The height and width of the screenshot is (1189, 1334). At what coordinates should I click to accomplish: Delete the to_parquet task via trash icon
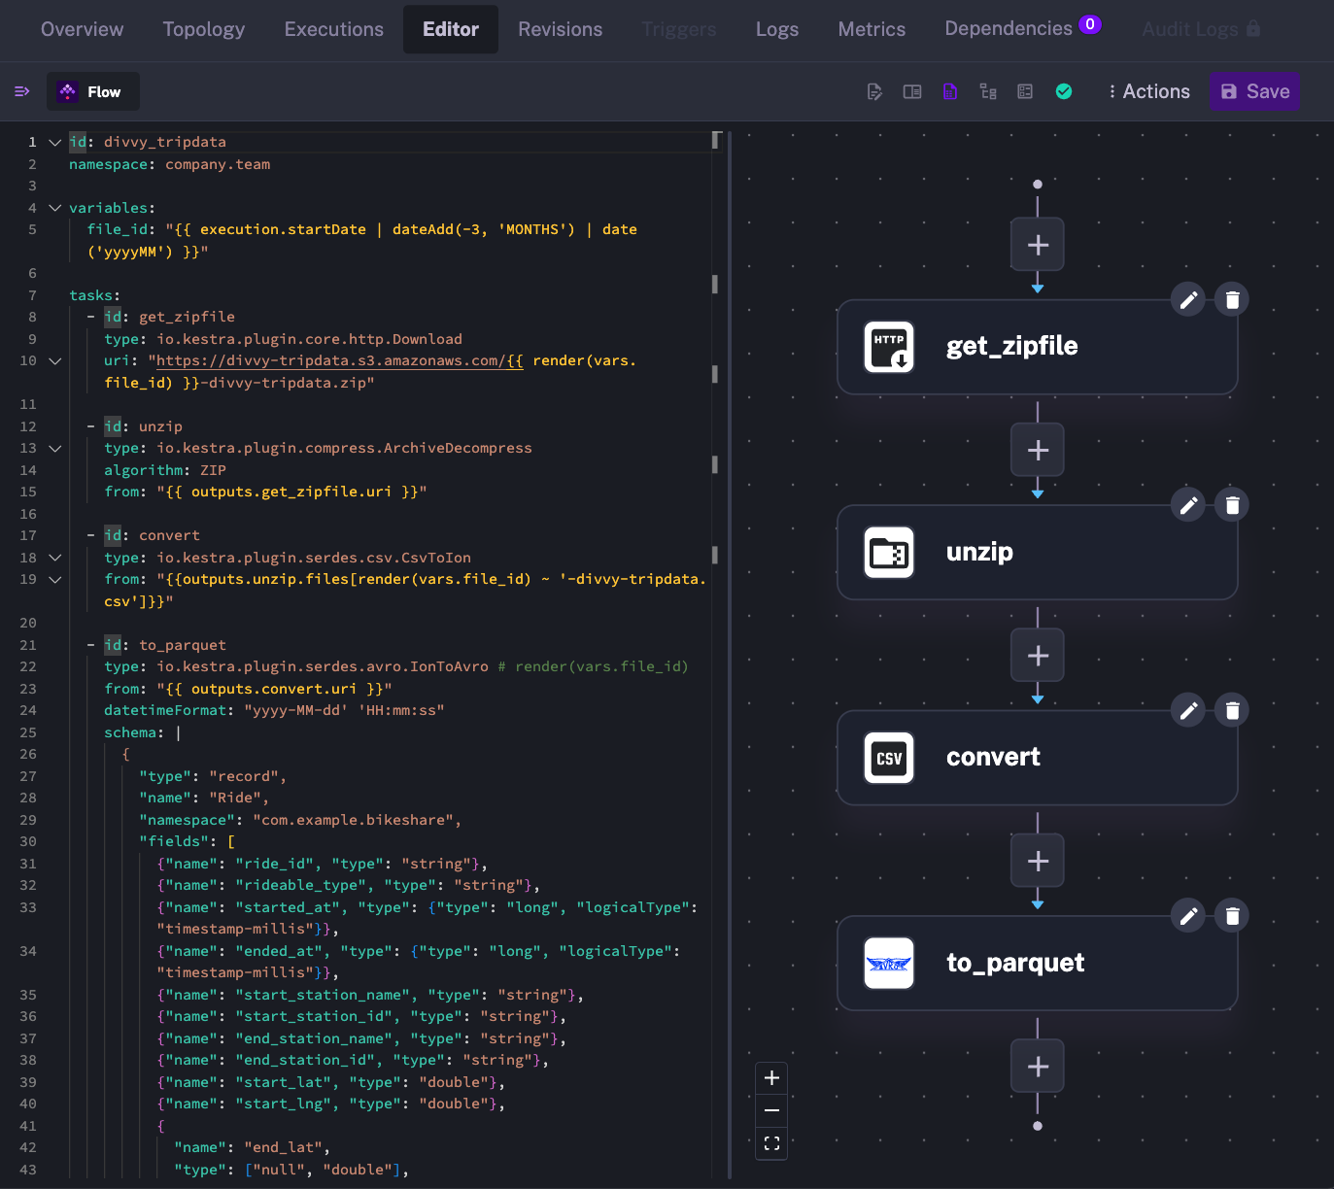tap(1232, 916)
